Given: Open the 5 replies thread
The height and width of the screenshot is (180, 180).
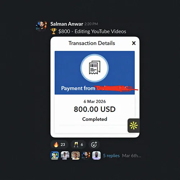Looking at the screenshot, I should click(111, 156).
